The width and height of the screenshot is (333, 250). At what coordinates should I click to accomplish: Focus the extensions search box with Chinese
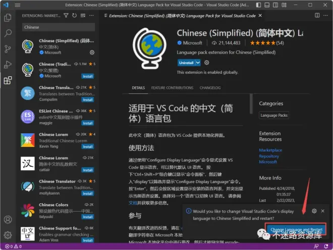tap(59, 27)
